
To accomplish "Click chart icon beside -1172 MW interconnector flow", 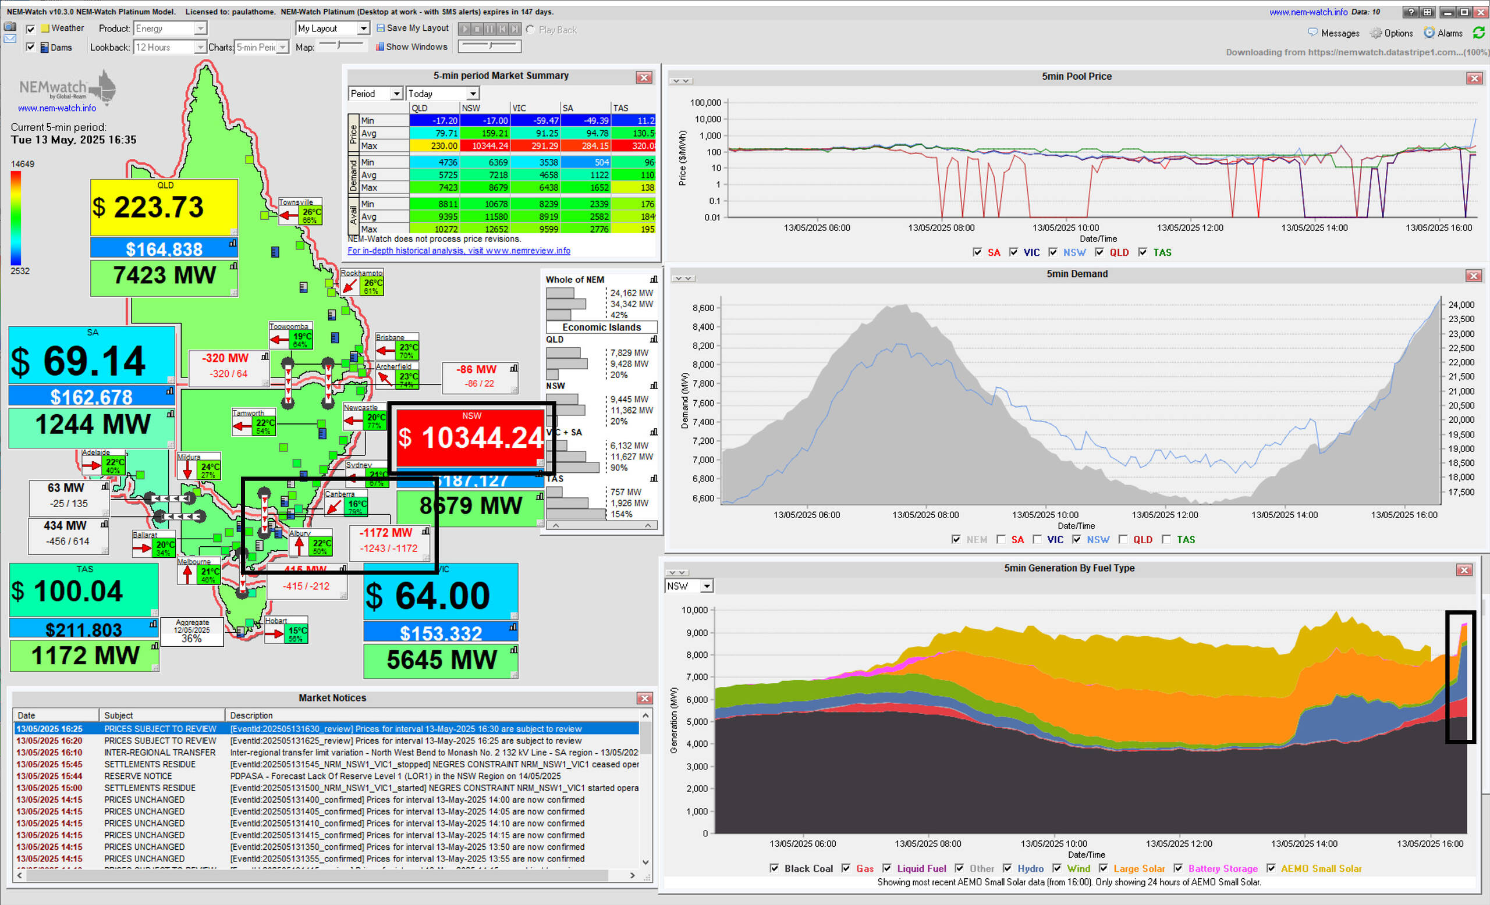I will [x=425, y=531].
